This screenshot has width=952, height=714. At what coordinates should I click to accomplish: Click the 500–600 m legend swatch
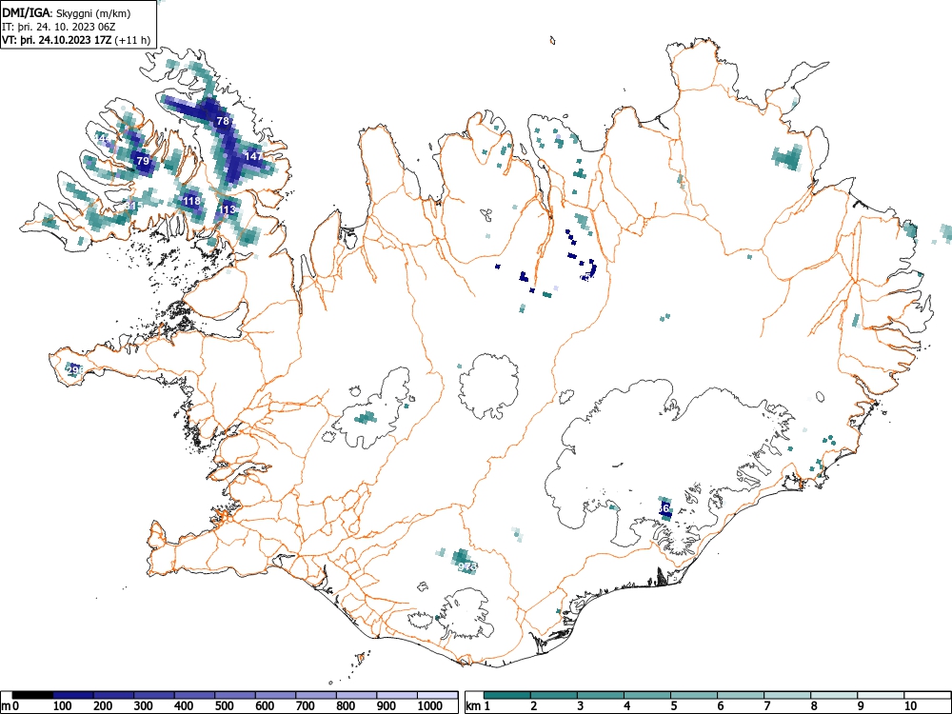[235, 695]
